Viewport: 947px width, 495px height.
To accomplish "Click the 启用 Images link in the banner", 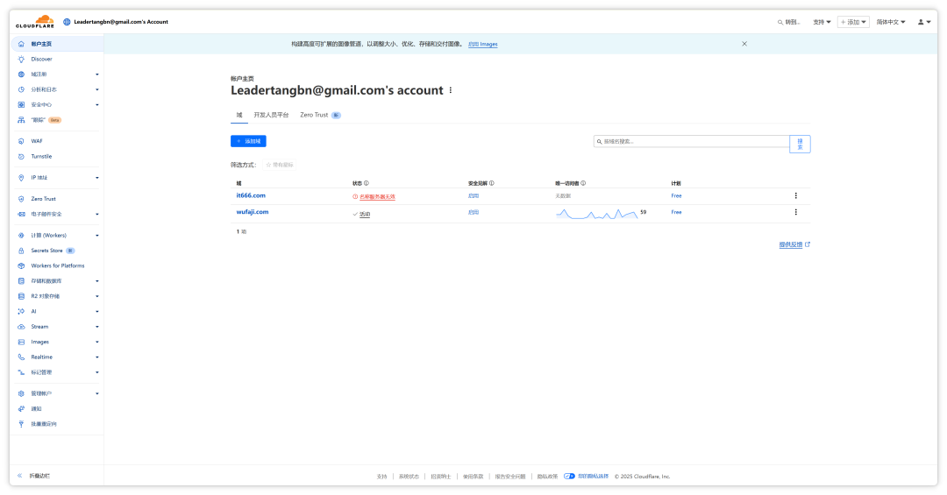I will click(482, 44).
